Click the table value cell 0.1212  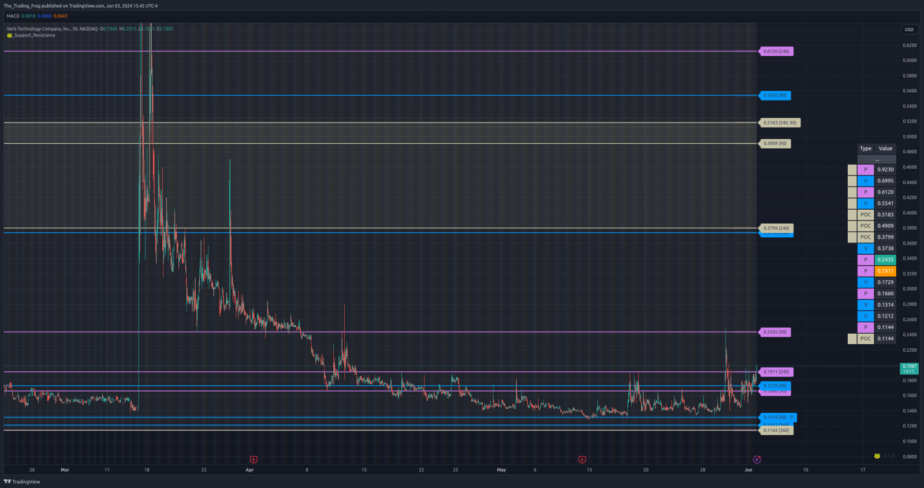click(885, 316)
